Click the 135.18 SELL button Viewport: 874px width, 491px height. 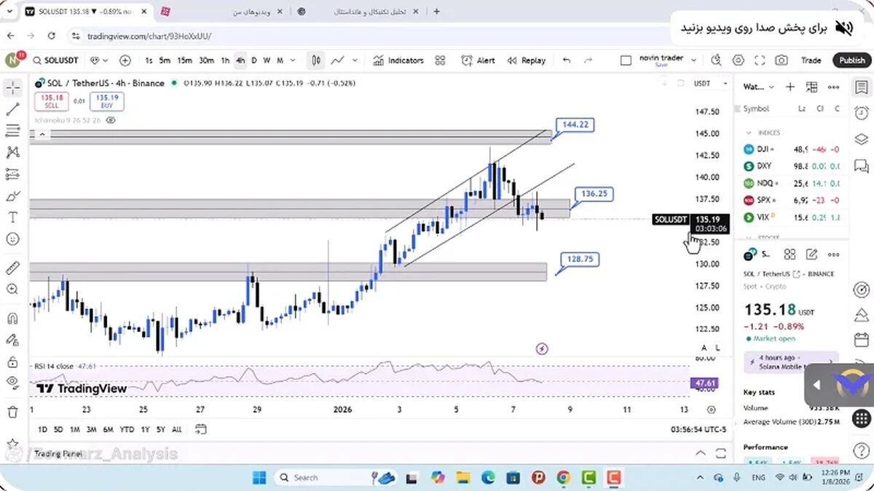click(52, 101)
